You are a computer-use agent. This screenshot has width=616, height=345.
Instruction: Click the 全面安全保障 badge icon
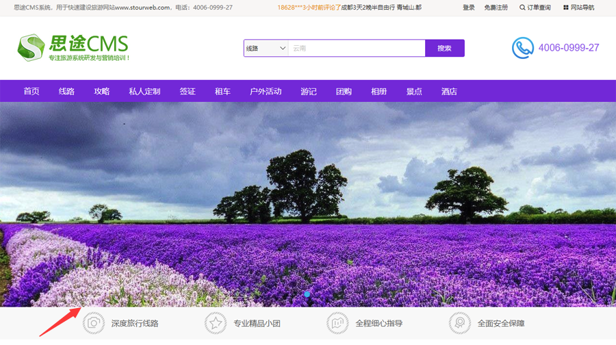[459, 323]
